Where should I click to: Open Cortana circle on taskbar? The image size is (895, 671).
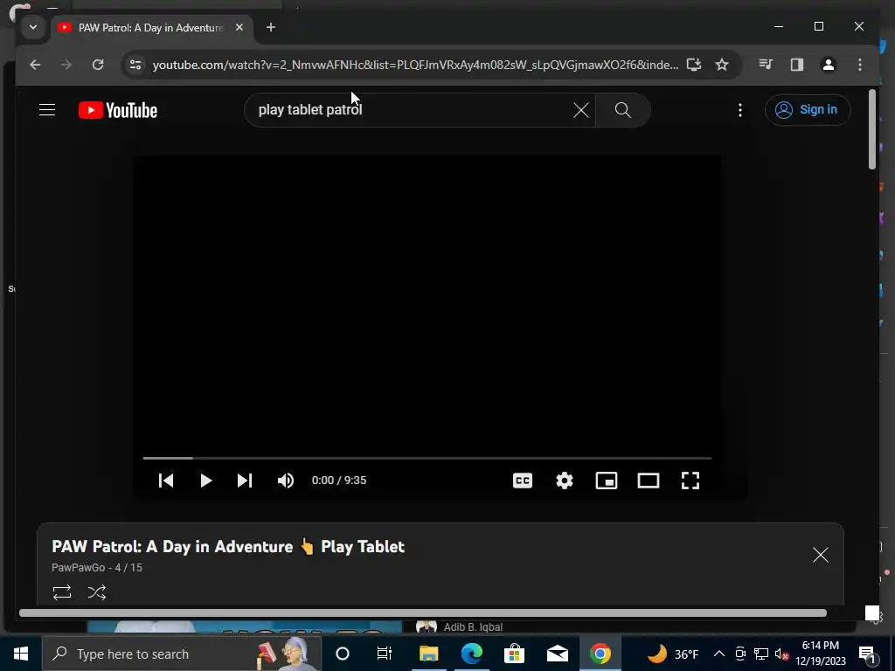coord(343,654)
